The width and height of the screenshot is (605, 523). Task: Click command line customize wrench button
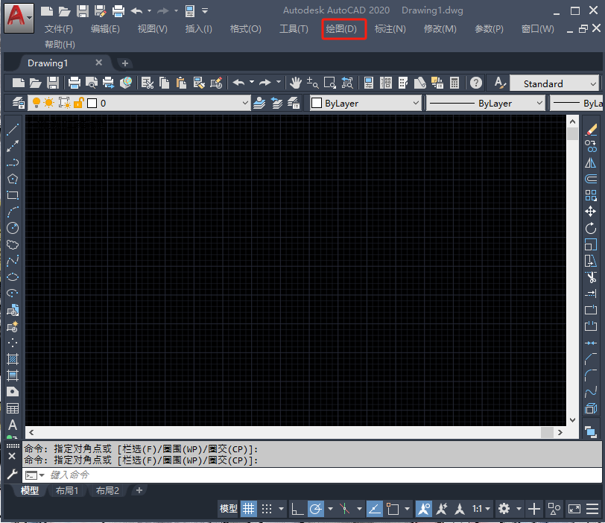pyautogui.click(x=12, y=475)
